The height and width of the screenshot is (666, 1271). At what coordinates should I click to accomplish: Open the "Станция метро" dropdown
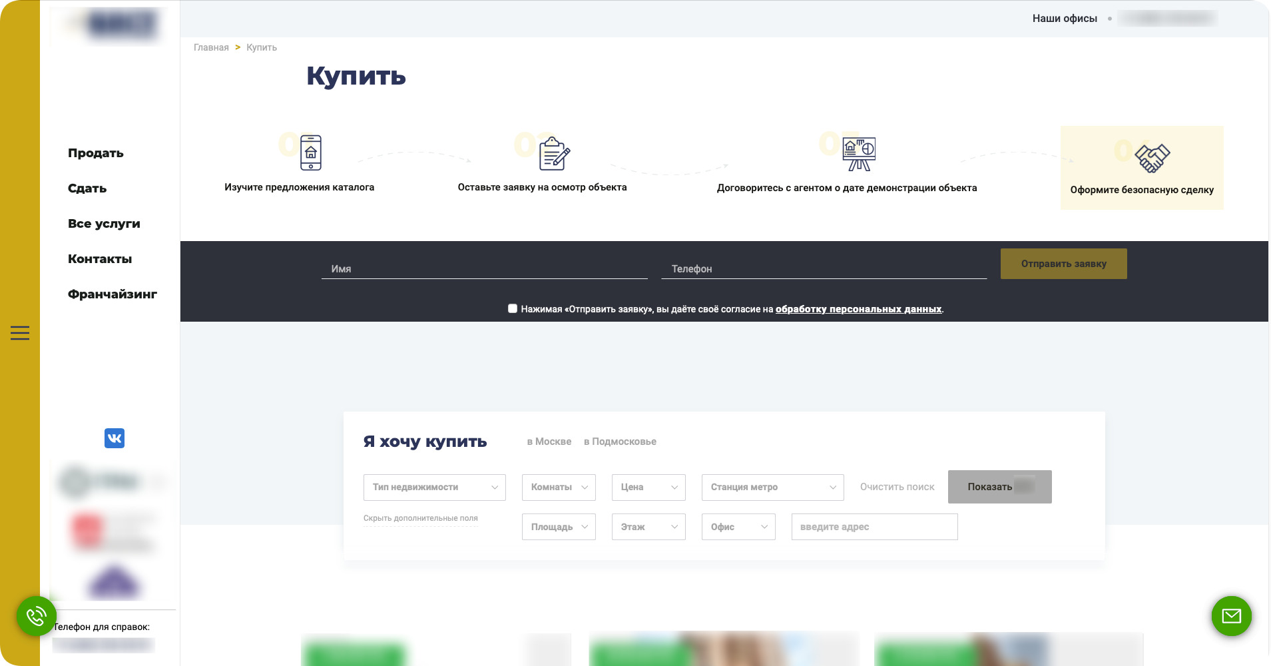(x=772, y=488)
